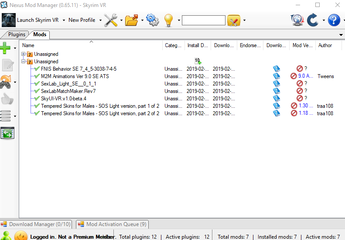
Task: Open the Launch Skyrim VR dropdown arrow
Action: click(64, 20)
